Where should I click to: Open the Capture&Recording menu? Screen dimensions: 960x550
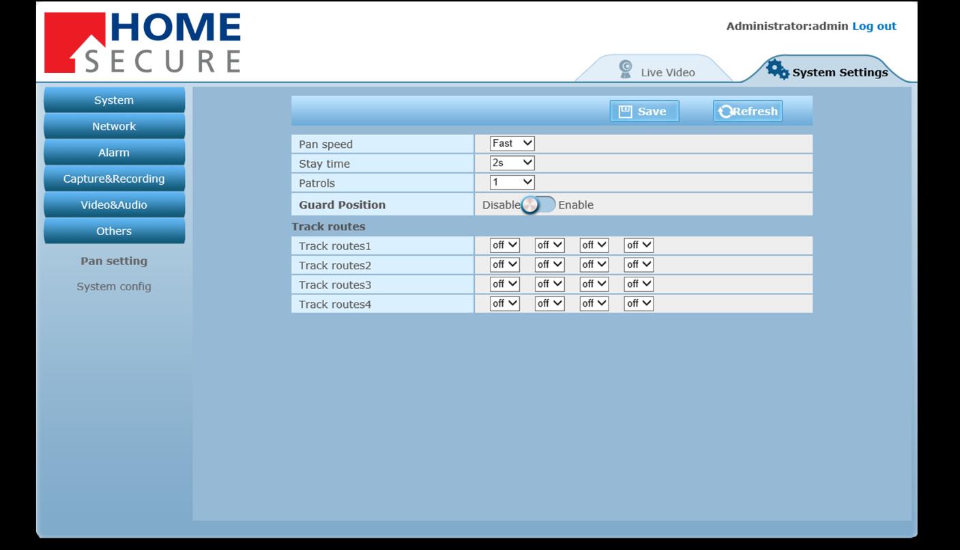(114, 179)
